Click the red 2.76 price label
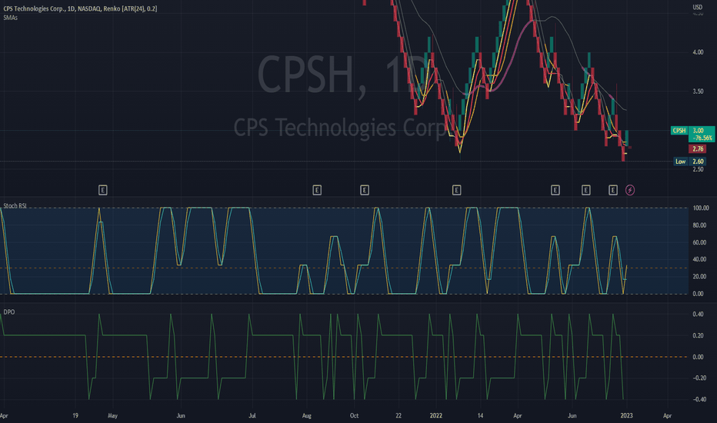717x423 pixels. (697, 148)
